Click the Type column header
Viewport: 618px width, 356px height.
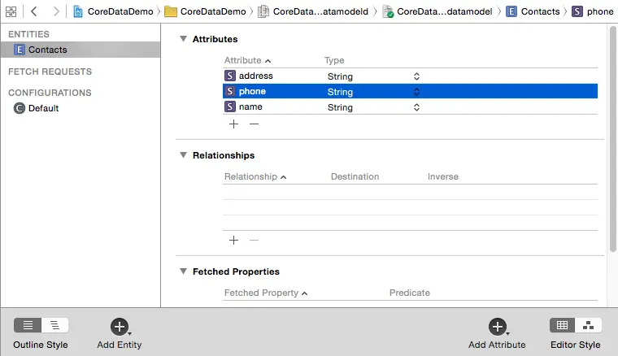(334, 60)
